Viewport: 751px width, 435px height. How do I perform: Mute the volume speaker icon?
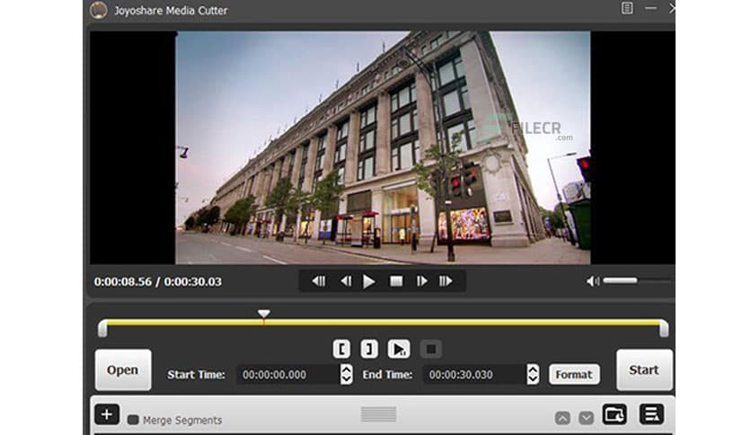(x=593, y=281)
